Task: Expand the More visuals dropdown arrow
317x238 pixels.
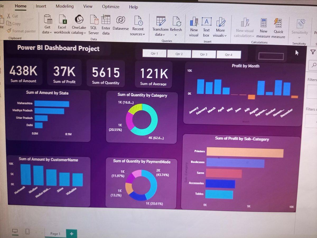Action: (225, 36)
